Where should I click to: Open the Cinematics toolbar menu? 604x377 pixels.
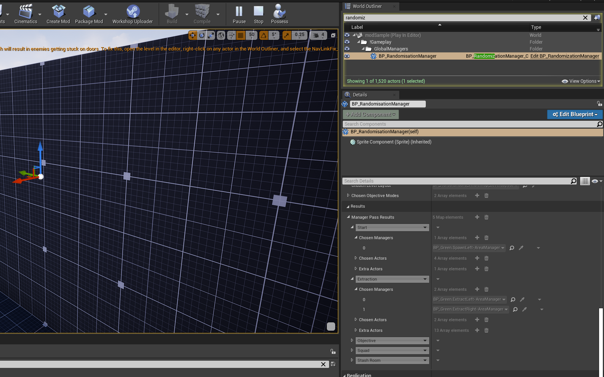click(x=26, y=14)
